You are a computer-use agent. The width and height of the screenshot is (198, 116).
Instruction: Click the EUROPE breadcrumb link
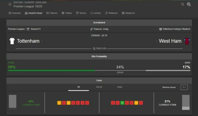click(x=29, y=2)
